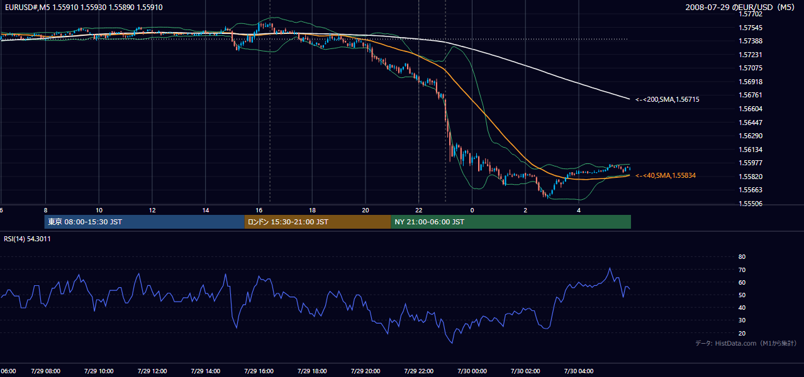Click hour tick 22 below the price chart

pos(419,210)
